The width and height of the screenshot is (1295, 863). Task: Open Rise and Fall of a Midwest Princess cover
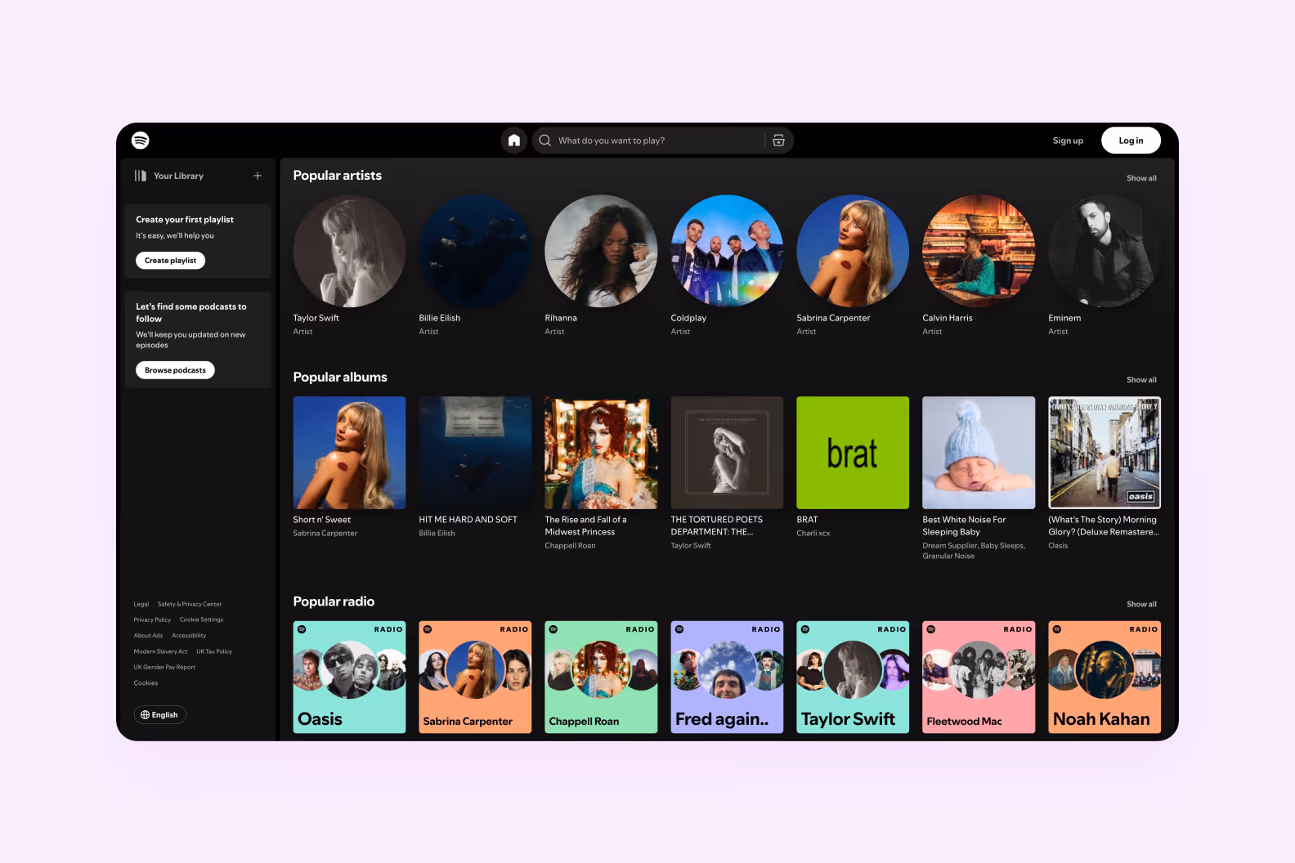601,453
